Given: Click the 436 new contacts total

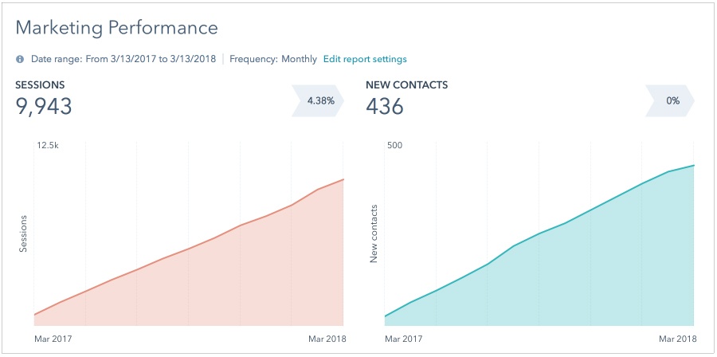Looking at the screenshot, I should click(385, 106).
